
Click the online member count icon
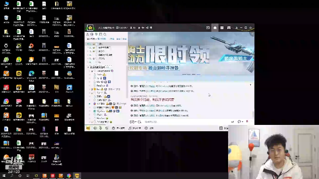pyautogui.click(x=131, y=28)
